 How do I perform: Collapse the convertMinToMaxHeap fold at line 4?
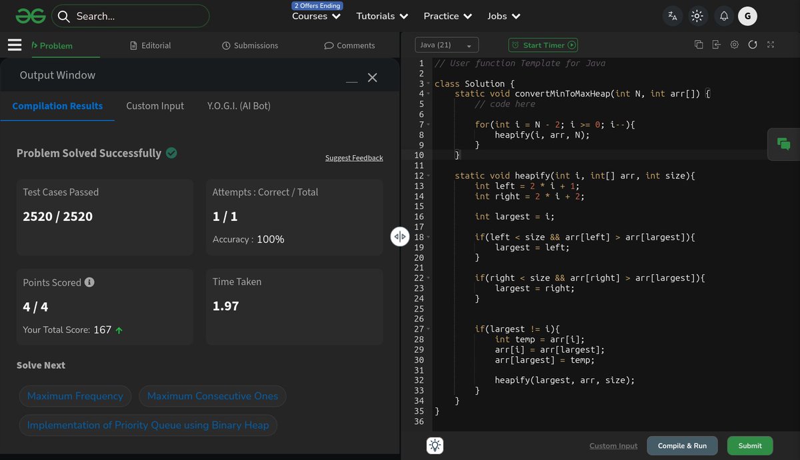click(x=429, y=94)
